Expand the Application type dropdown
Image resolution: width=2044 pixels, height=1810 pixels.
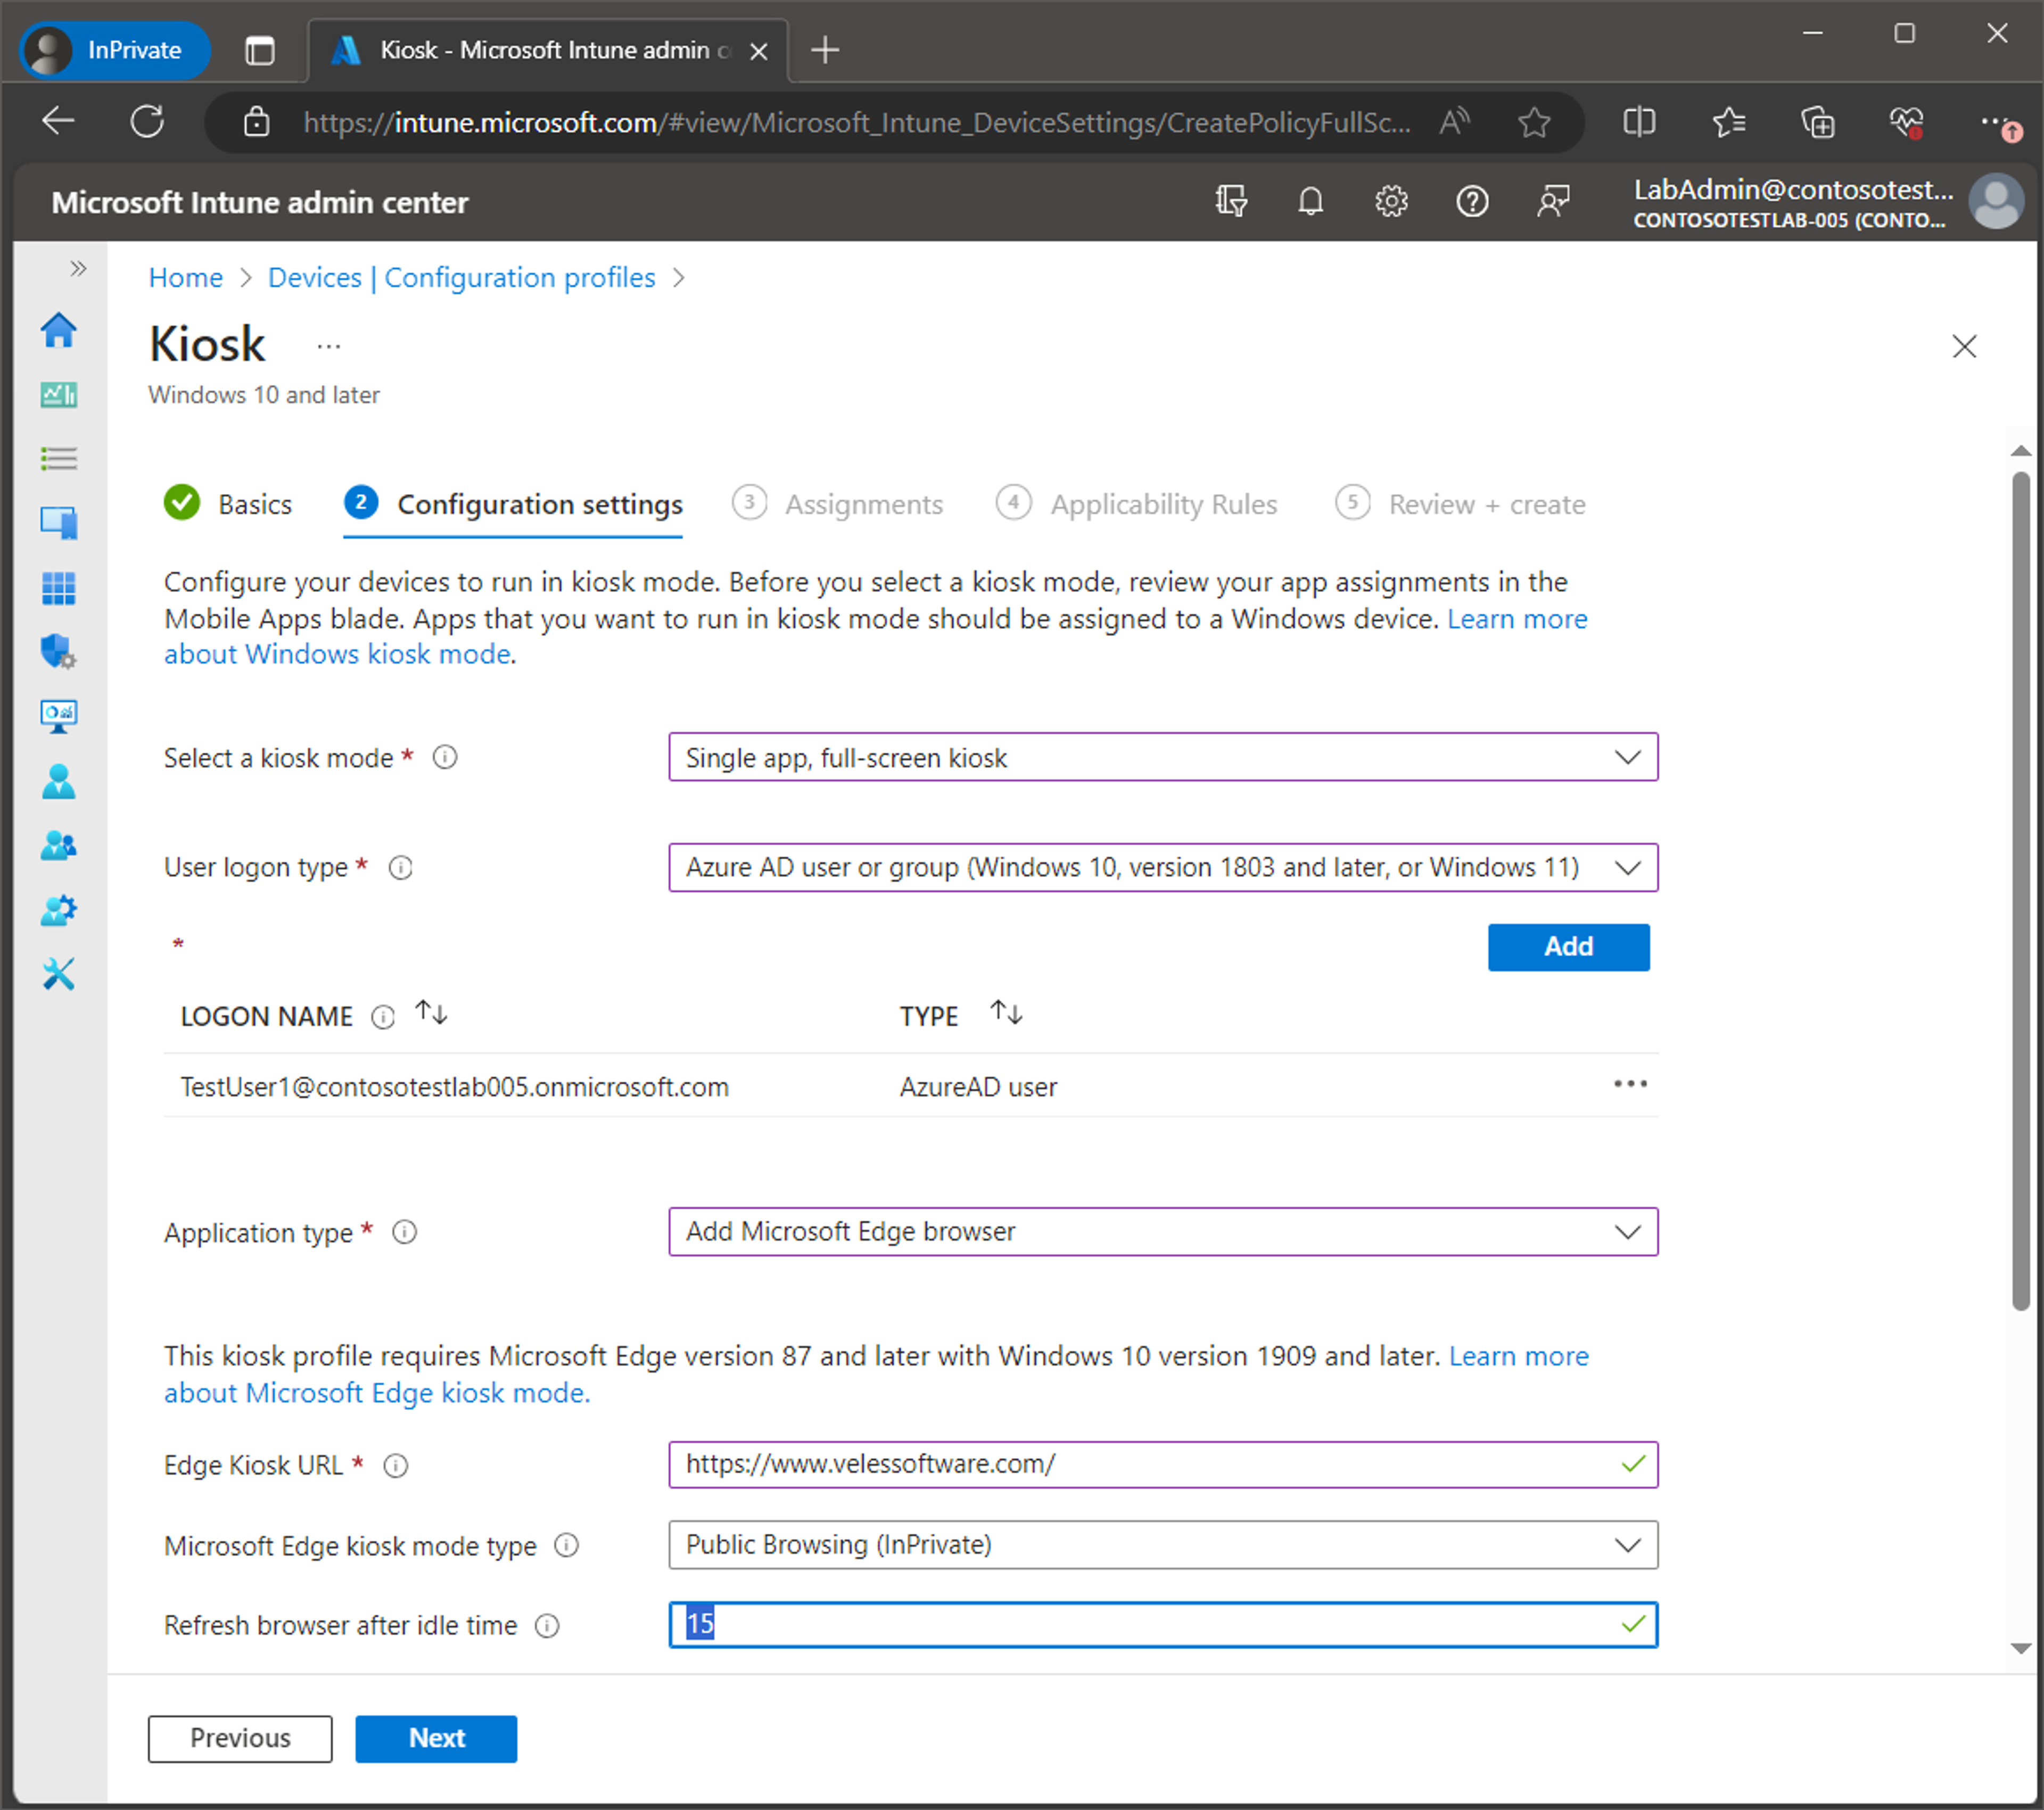pyautogui.click(x=1163, y=1231)
